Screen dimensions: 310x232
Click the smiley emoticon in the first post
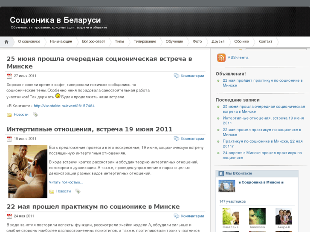click(x=58, y=96)
